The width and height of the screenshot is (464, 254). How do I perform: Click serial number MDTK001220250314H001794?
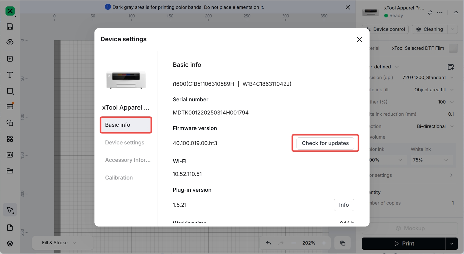pyautogui.click(x=211, y=113)
